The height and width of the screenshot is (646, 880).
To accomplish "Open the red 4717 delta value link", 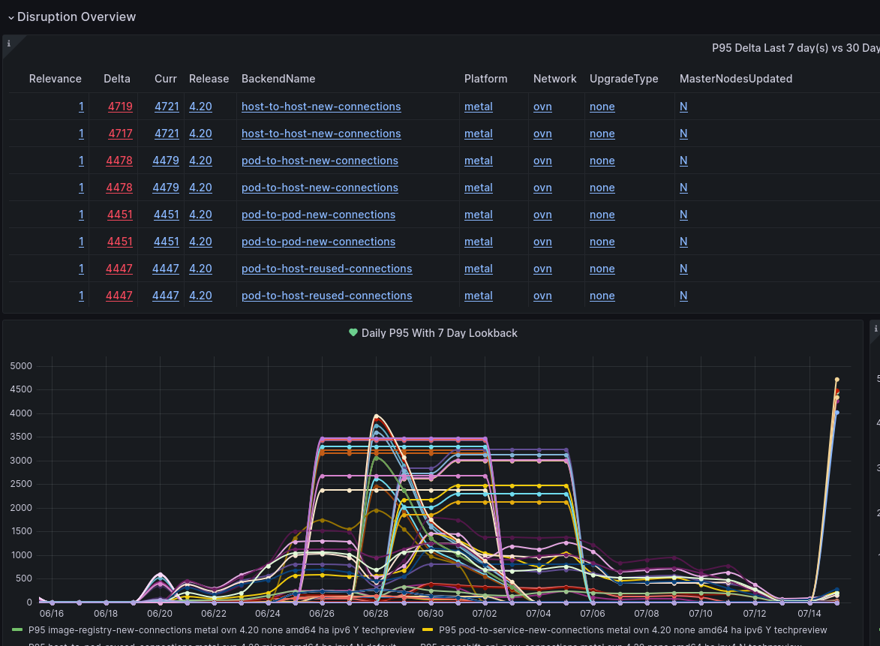I will [x=120, y=134].
